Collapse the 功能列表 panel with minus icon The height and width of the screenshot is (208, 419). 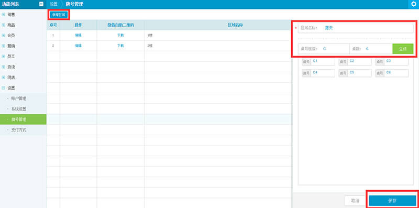(41, 4)
